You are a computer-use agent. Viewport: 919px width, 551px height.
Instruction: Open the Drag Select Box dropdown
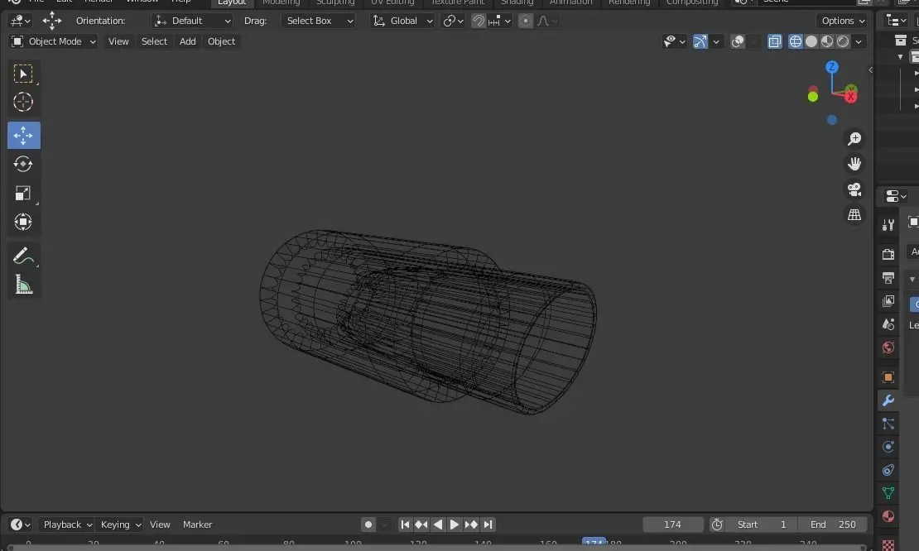pos(319,21)
